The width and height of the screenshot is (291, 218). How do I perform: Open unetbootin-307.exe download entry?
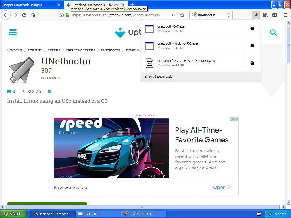point(192,29)
